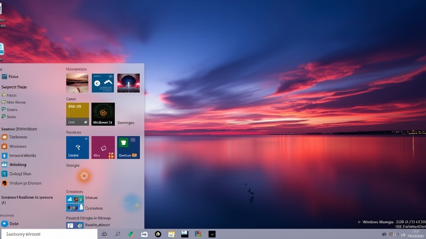Open the white store-bag icon on taskbar
This screenshot has width=426, height=239.
coord(144,234)
